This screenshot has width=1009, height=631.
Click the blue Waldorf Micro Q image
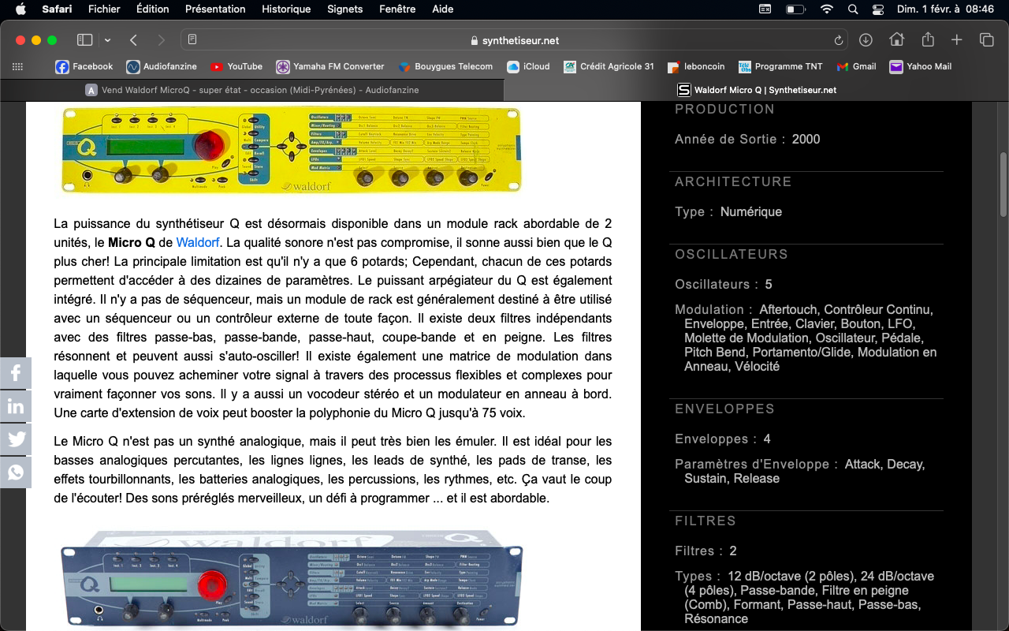[292, 580]
